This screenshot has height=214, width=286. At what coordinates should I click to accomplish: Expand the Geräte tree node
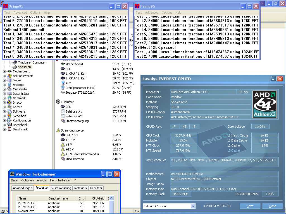tap(4, 107)
